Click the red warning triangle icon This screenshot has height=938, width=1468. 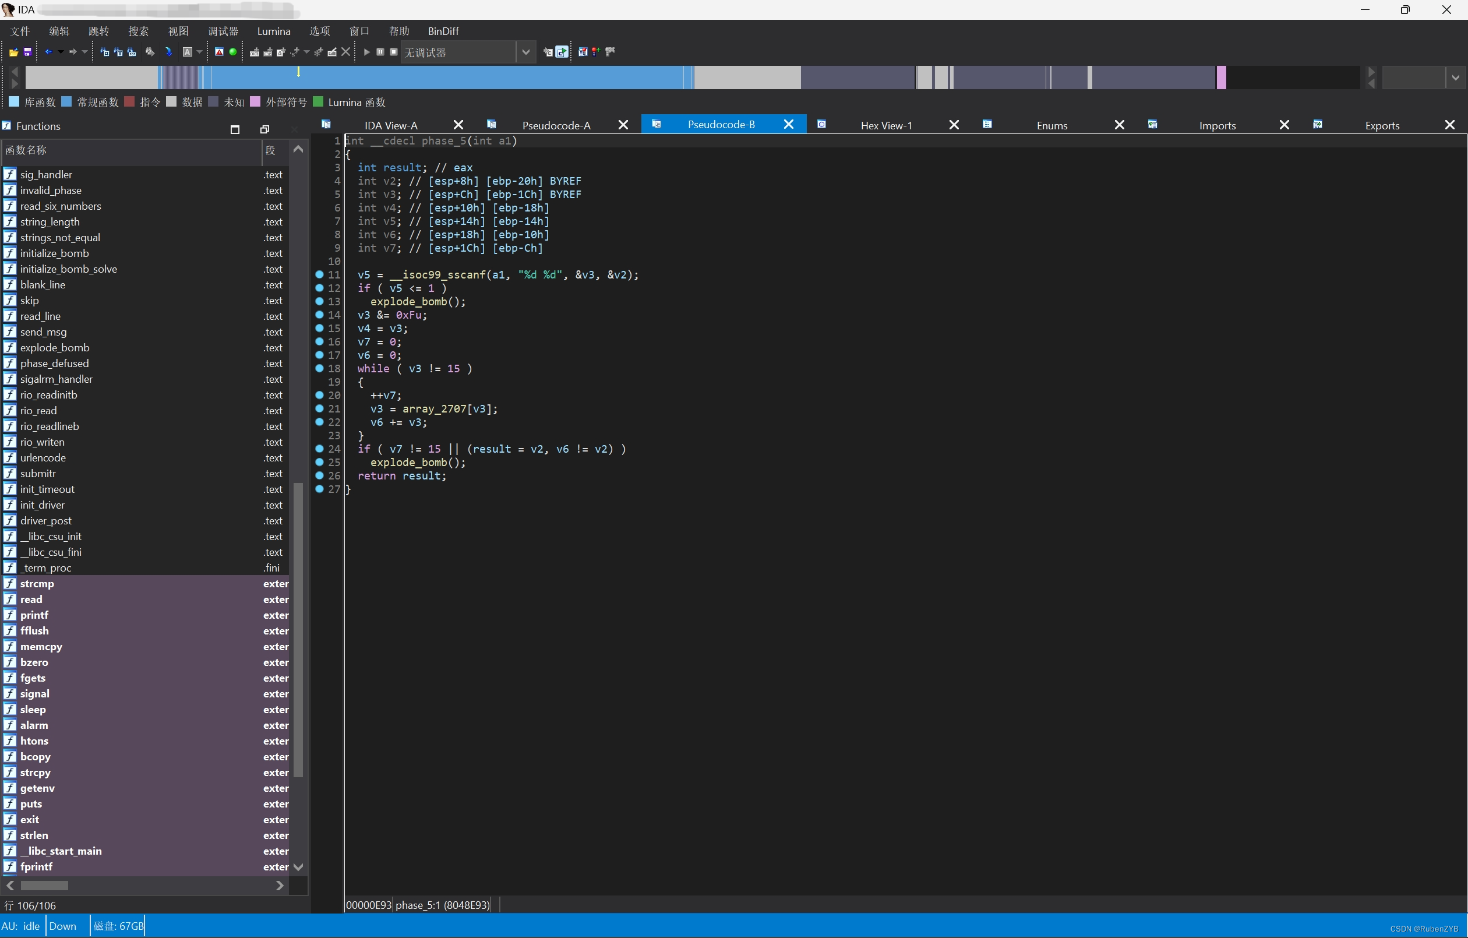point(219,52)
